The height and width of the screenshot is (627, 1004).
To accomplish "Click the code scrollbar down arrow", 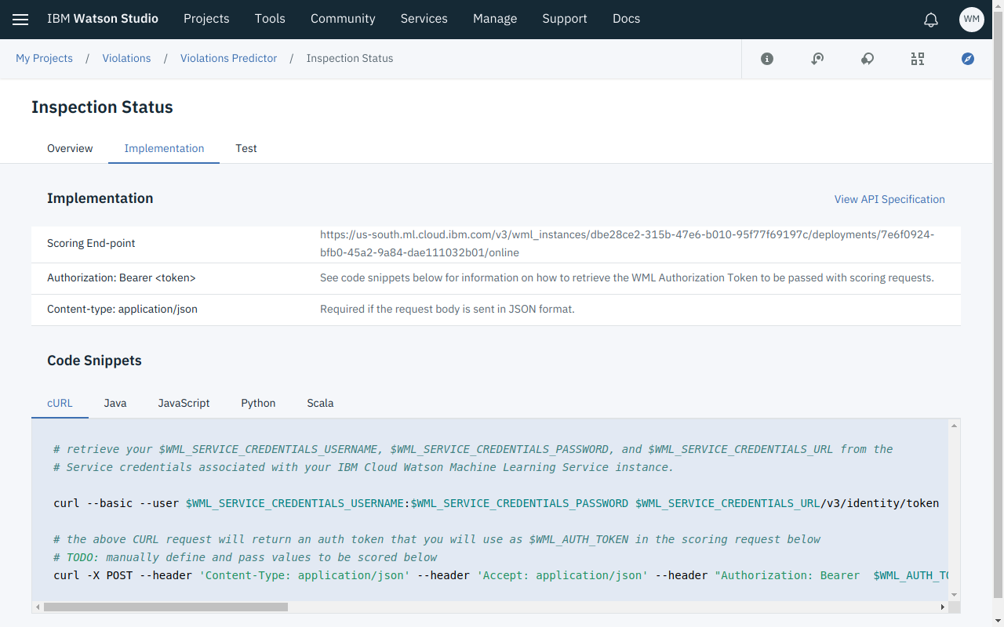I will pyautogui.click(x=955, y=595).
